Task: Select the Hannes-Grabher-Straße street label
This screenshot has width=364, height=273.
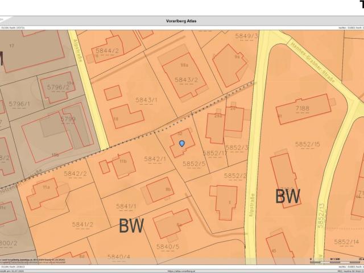Action: pyautogui.click(x=313, y=62)
